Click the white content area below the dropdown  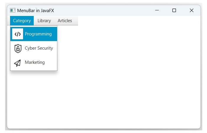[x=103, y=98]
